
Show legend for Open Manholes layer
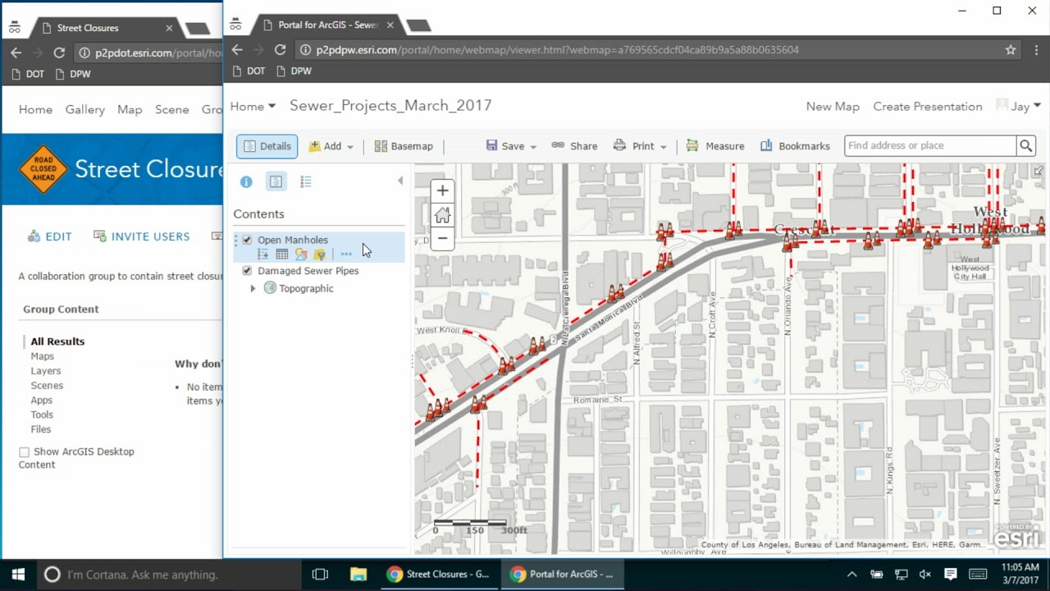tap(263, 254)
